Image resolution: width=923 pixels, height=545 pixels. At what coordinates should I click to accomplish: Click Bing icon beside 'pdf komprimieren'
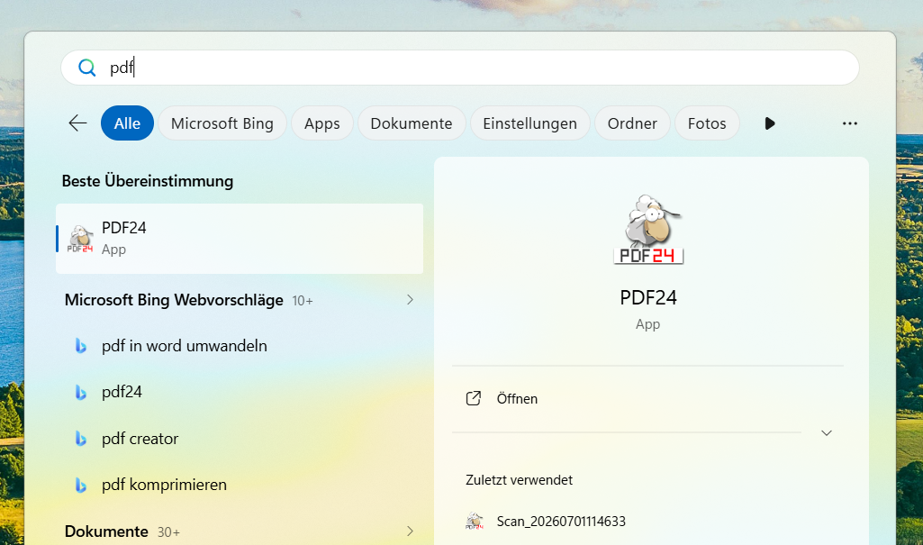point(81,485)
